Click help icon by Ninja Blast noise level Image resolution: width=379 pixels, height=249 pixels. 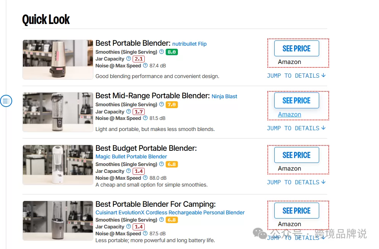pos(145,118)
